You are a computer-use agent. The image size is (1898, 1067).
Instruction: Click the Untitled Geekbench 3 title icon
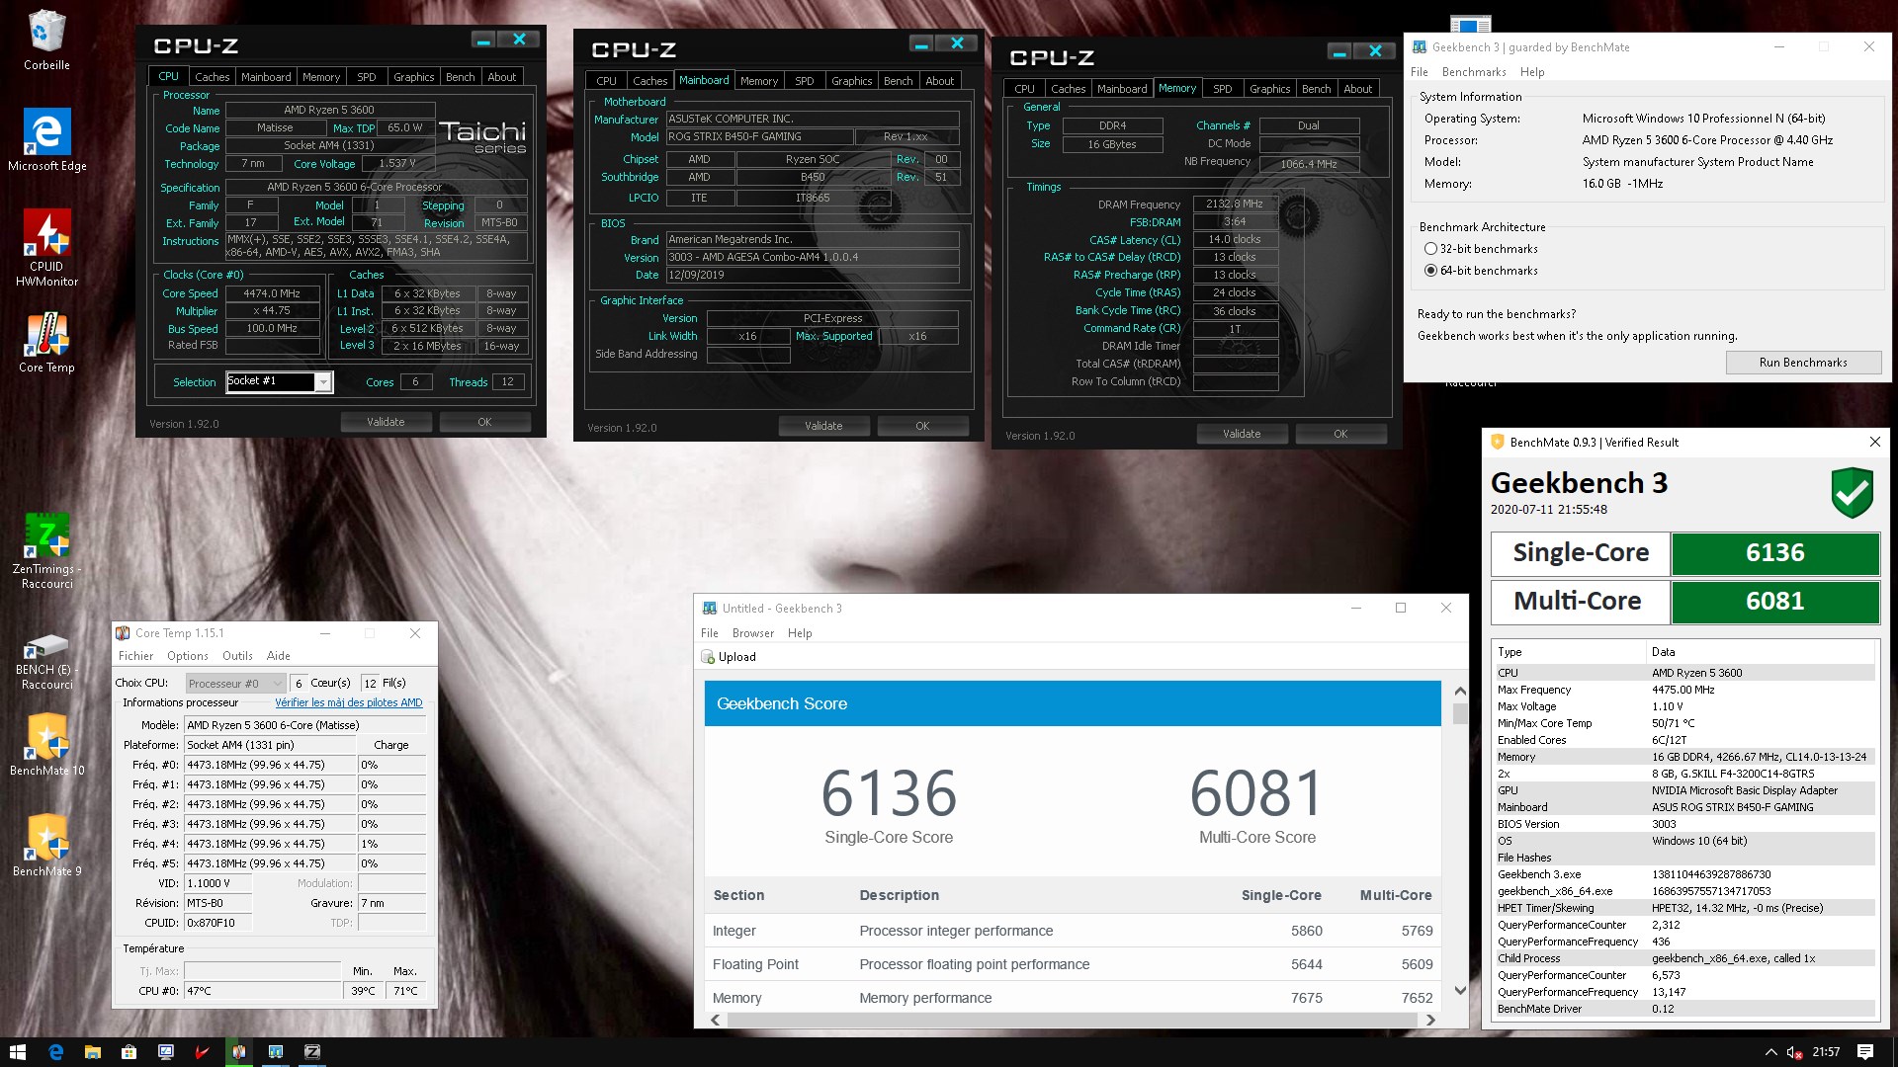pyautogui.click(x=710, y=609)
